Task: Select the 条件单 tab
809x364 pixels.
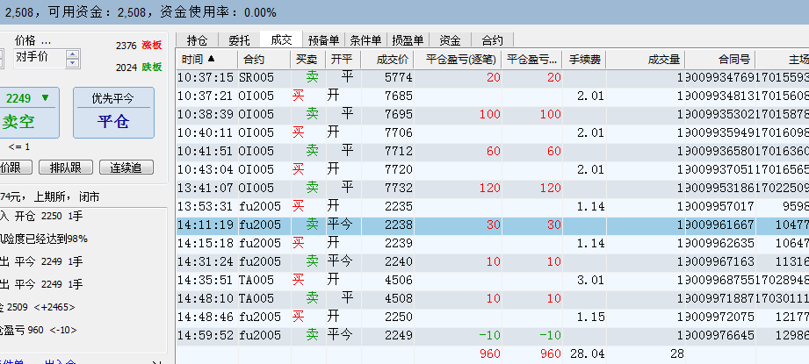Action: tap(365, 39)
